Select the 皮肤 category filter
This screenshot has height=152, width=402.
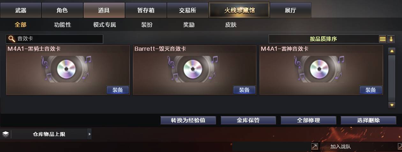coord(231,25)
